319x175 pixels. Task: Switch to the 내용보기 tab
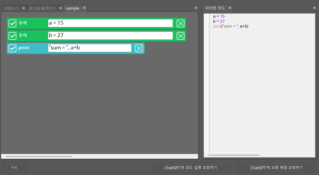click(x=11, y=8)
